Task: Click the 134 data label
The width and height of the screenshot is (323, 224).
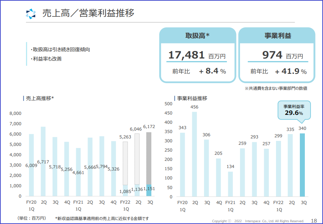Action: pyautogui.click(x=230, y=167)
